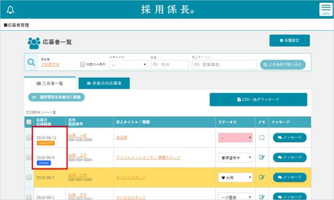
Task: Click the phone number 000-004-0004
Action: tap(80, 159)
